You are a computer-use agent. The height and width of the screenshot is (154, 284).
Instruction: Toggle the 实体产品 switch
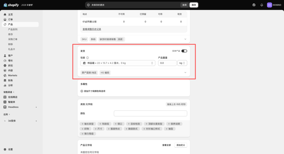point(184,51)
